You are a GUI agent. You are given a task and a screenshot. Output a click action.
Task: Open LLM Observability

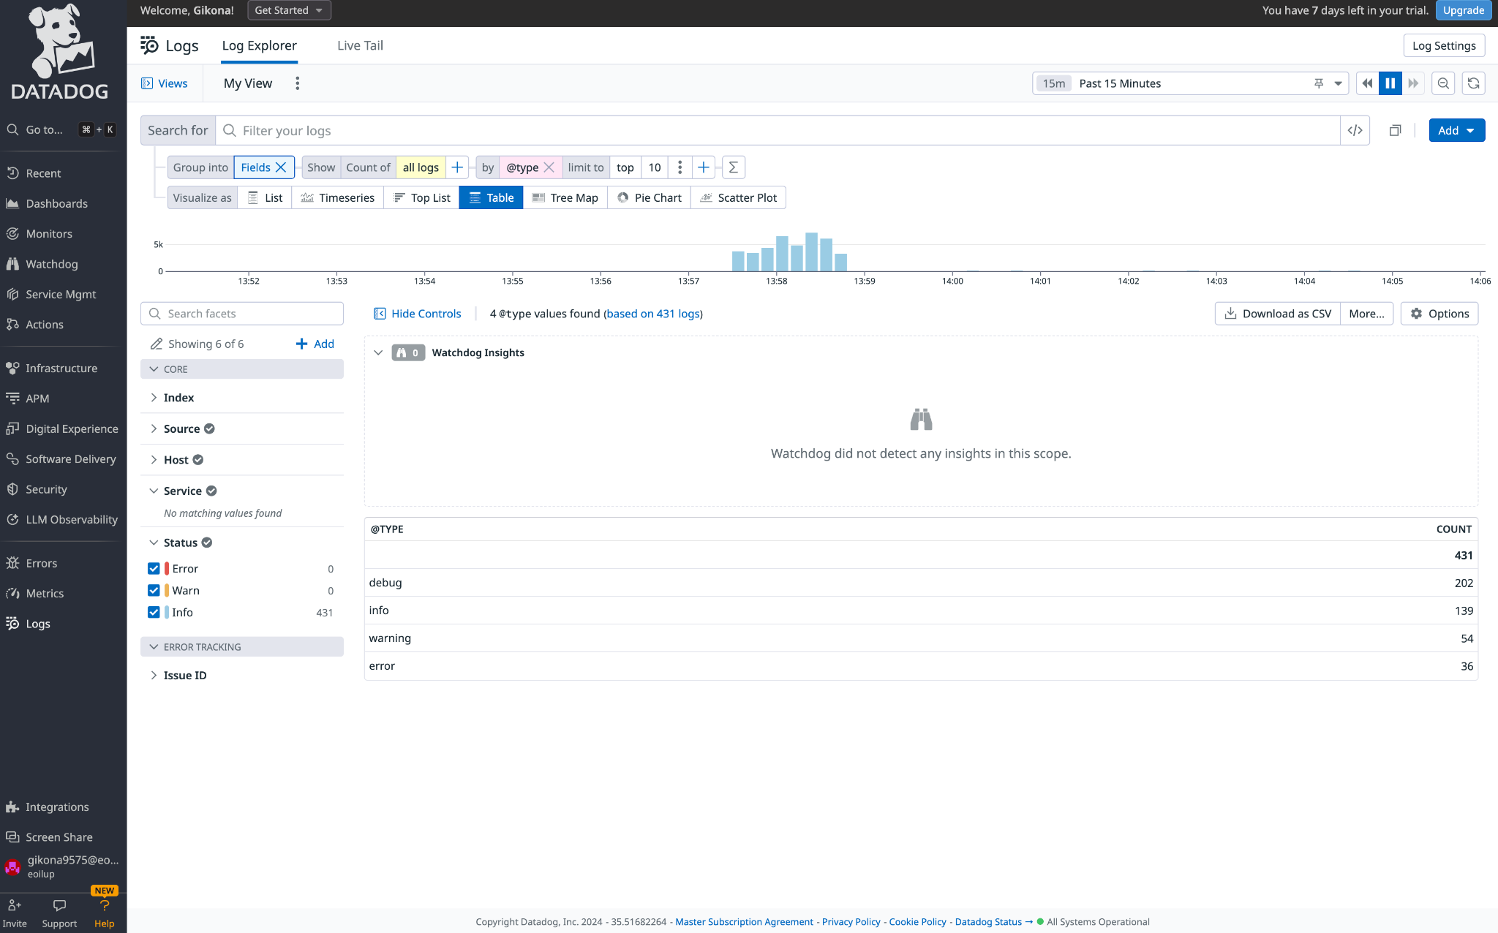[72, 520]
